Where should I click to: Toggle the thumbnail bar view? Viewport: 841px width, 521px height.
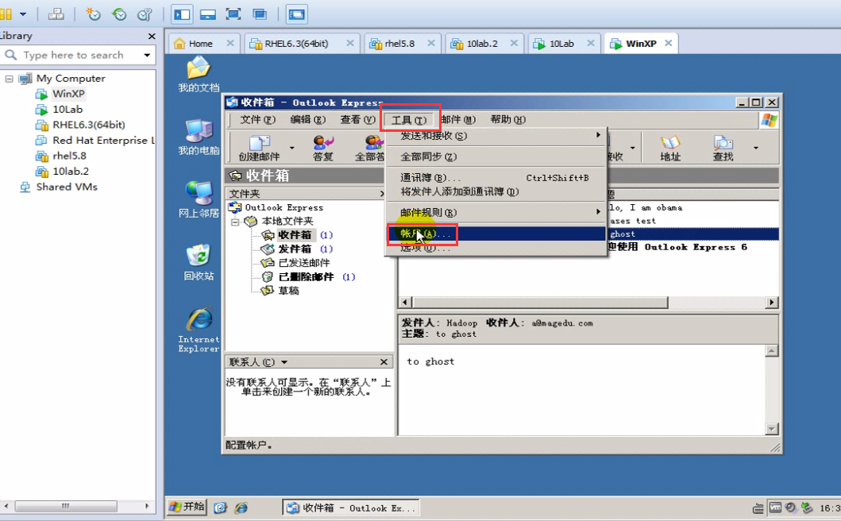pos(208,14)
